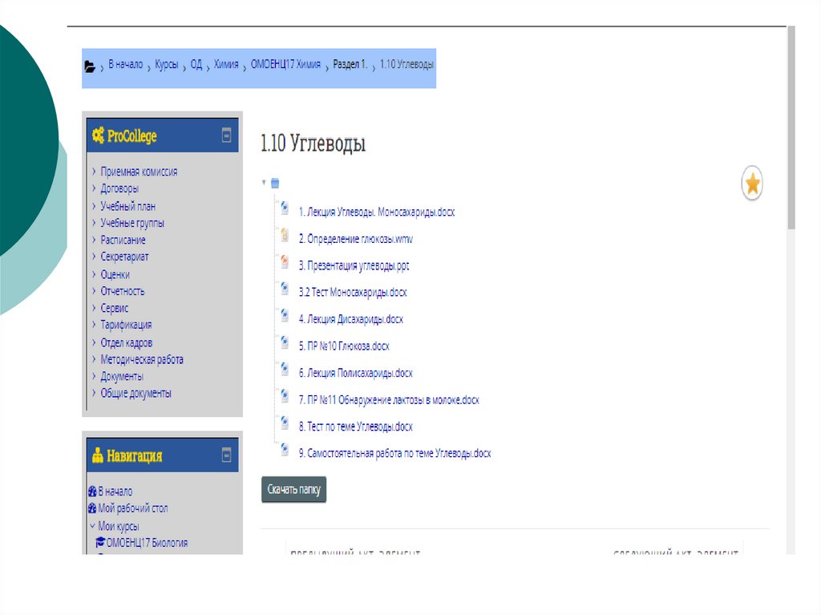Click the ProCollege gears icon
Image resolution: width=821 pixels, height=615 pixels.
tap(98, 136)
